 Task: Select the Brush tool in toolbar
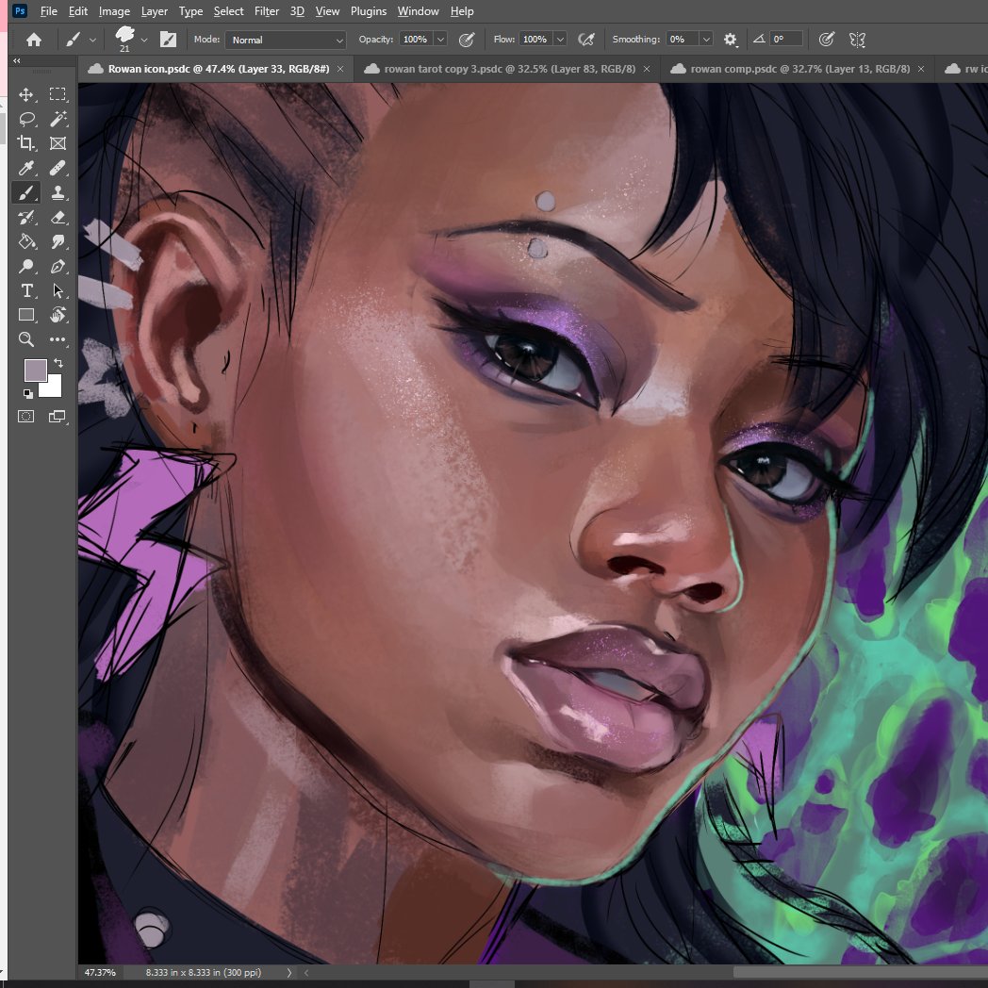coord(25,192)
